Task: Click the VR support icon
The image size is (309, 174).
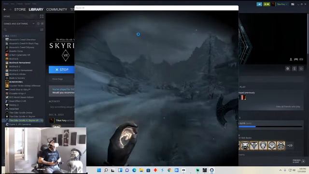Action: coord(301,59)
